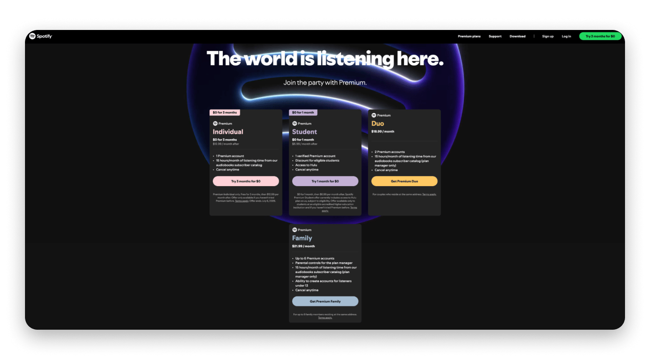Click the Spotify icon in the Duo card
The height and width of the screenshot is (363, 650).
(x=374, y=115)
